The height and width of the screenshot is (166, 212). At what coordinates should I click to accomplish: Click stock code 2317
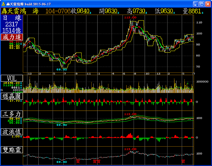(11, 24)
